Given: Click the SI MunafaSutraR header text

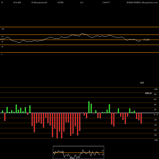Looking at the screenshot, I should pos(39,3).
